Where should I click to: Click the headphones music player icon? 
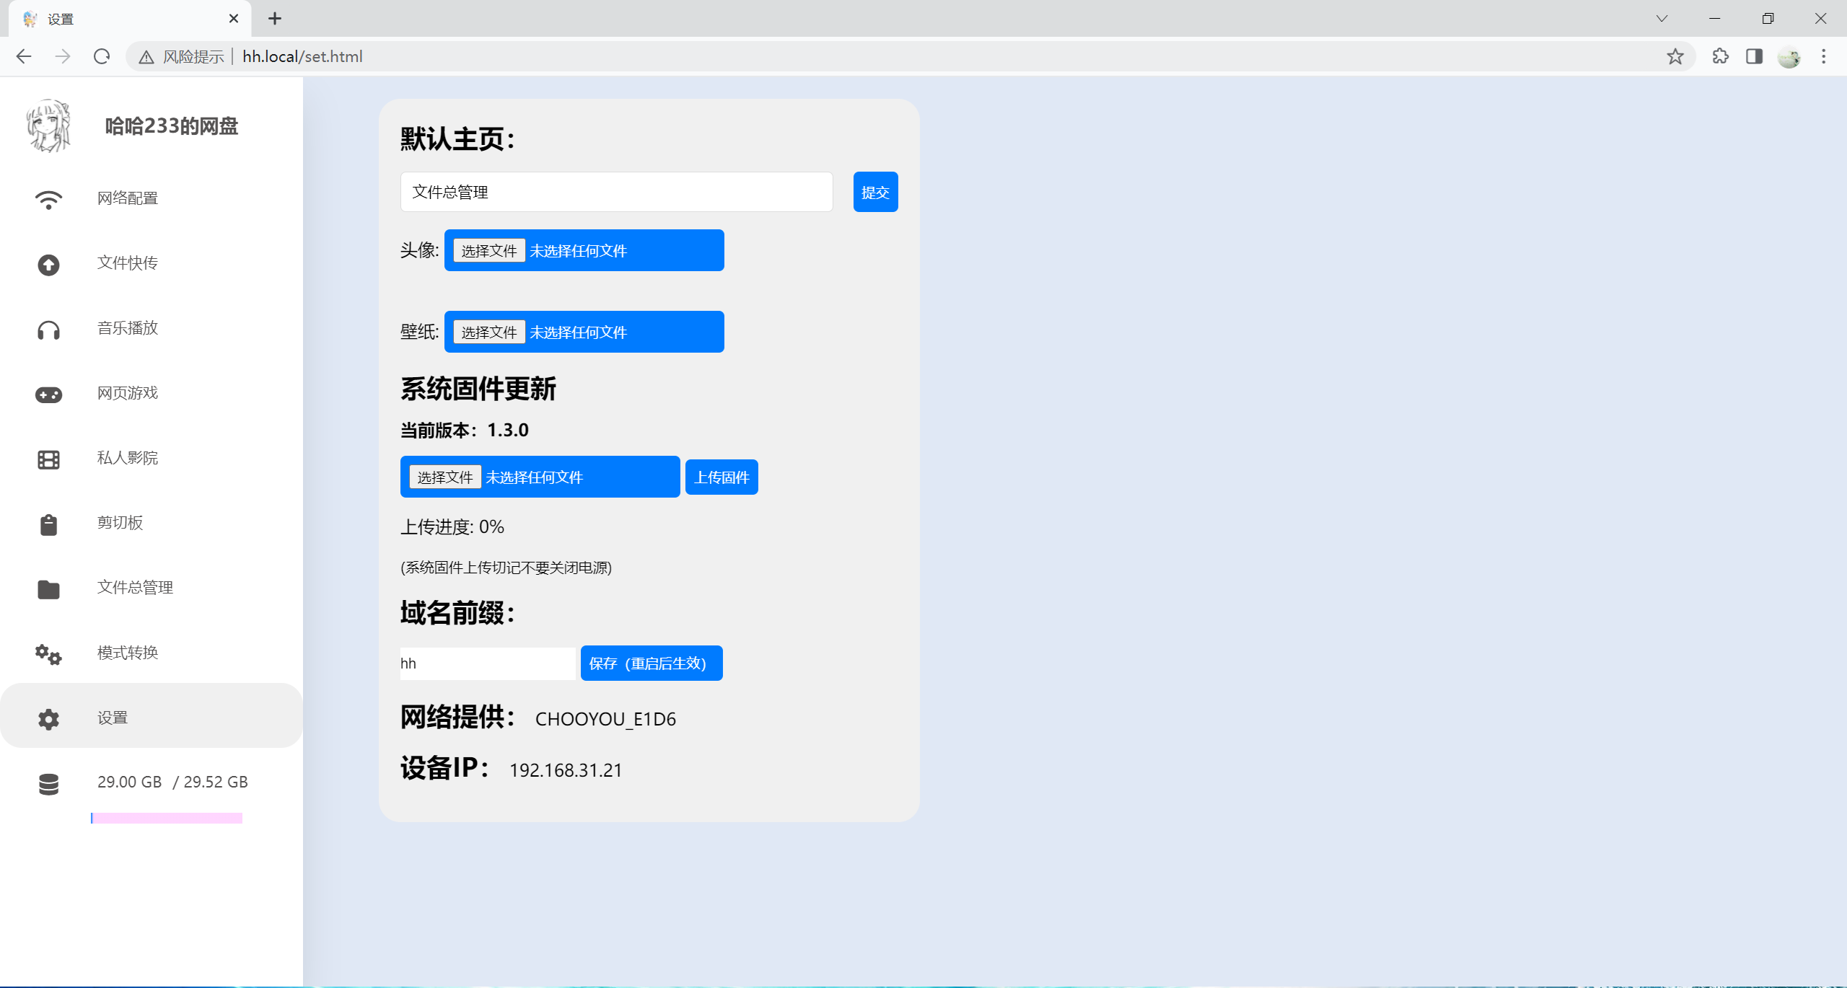(x=48, y=330)
